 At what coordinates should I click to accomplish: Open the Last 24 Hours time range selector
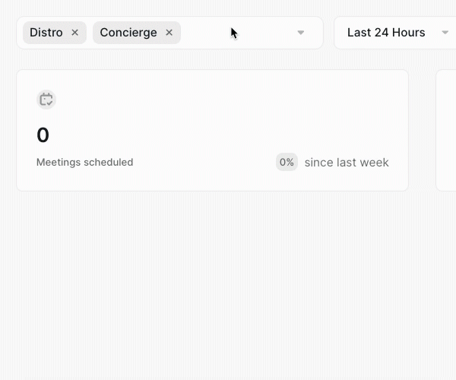point(395,33)
